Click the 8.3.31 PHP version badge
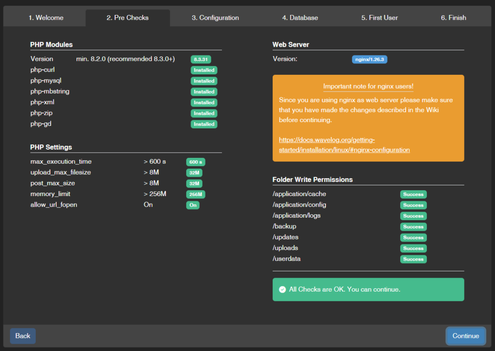Viewport: 495px width, 351px height. point(201,59)
